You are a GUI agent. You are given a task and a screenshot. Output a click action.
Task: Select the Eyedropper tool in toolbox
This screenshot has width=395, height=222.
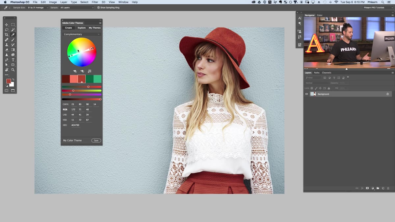pos(13,34)
